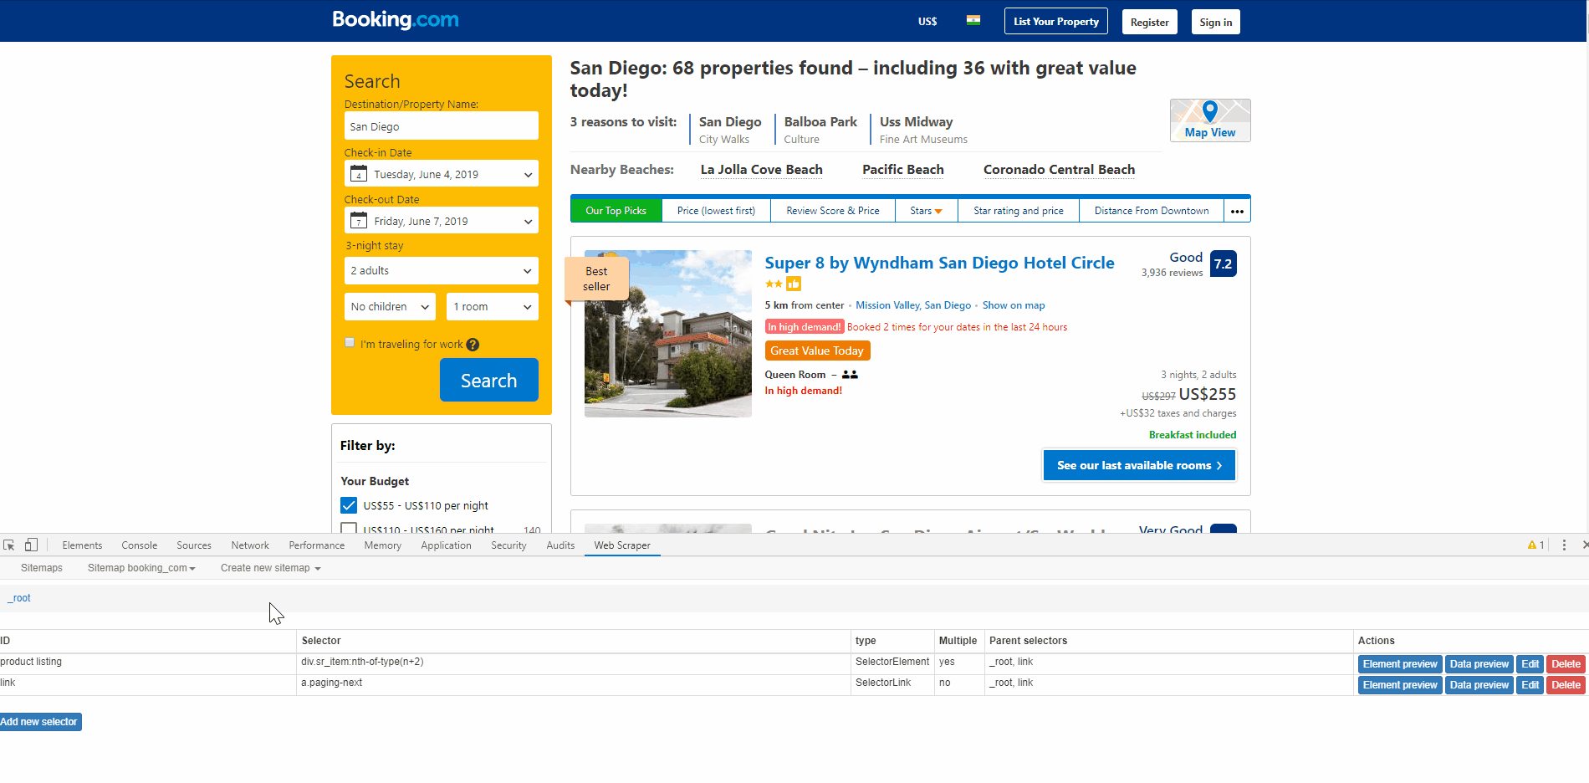Check the US$110 - US$160 per night filter
1589x783 pixels.
pyautogui.click(x=349, y=530)
